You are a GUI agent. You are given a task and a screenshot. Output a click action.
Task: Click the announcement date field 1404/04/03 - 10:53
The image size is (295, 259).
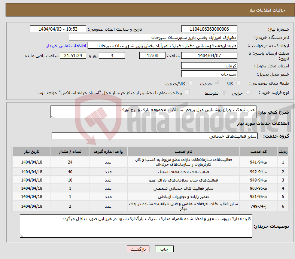[x=58, y=29]
